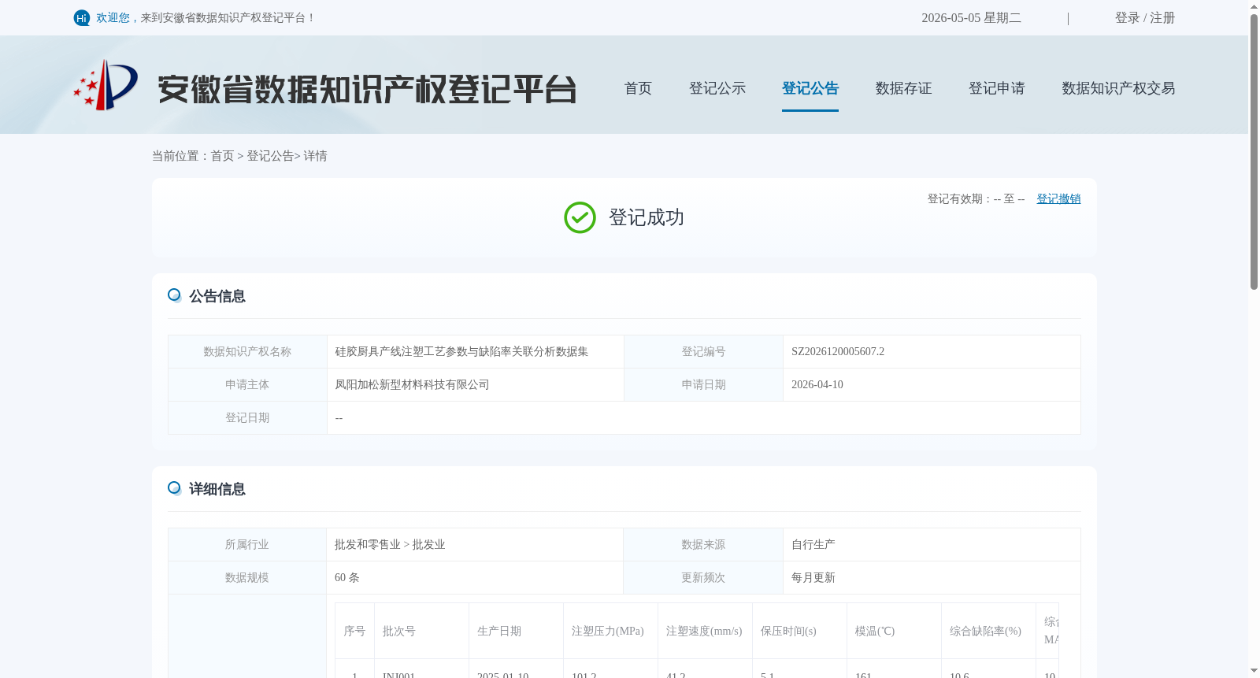Image resolution: width=1260 pixels, height=678 pixels.
Task: Click the 序号 column header
Action: point(354,632)
